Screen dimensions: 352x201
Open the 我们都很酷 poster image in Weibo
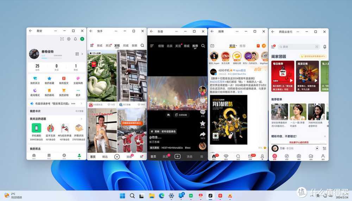pos(228,120)
